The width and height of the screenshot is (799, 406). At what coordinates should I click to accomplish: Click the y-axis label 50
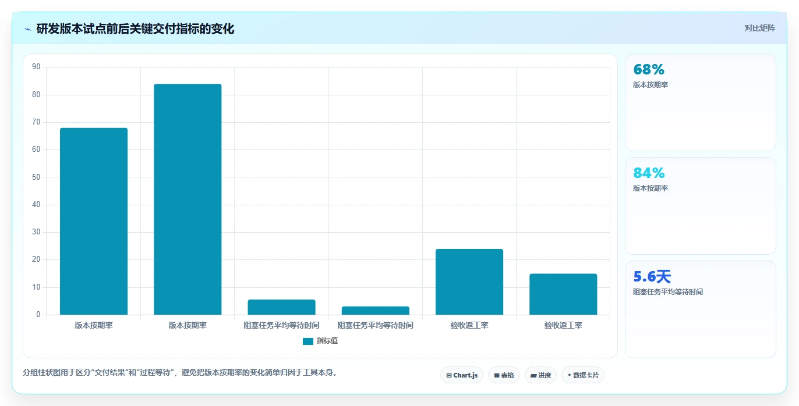36,177
